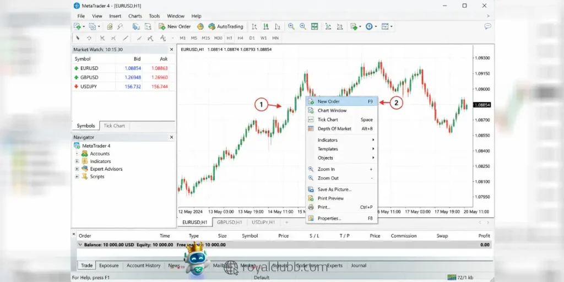Screen dimensions: 564x282
Task: Toggle the Navigator panel toolbar icon
Action: tap(135, 26)
